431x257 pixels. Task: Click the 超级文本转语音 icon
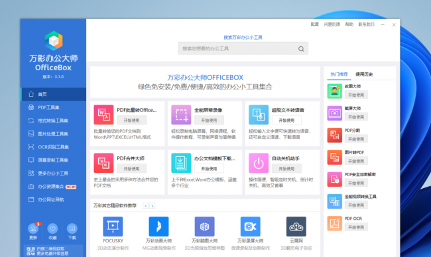[x=259, y=115]
